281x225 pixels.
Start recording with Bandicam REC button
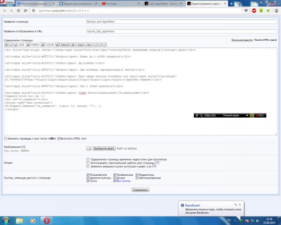pos(260,115)
